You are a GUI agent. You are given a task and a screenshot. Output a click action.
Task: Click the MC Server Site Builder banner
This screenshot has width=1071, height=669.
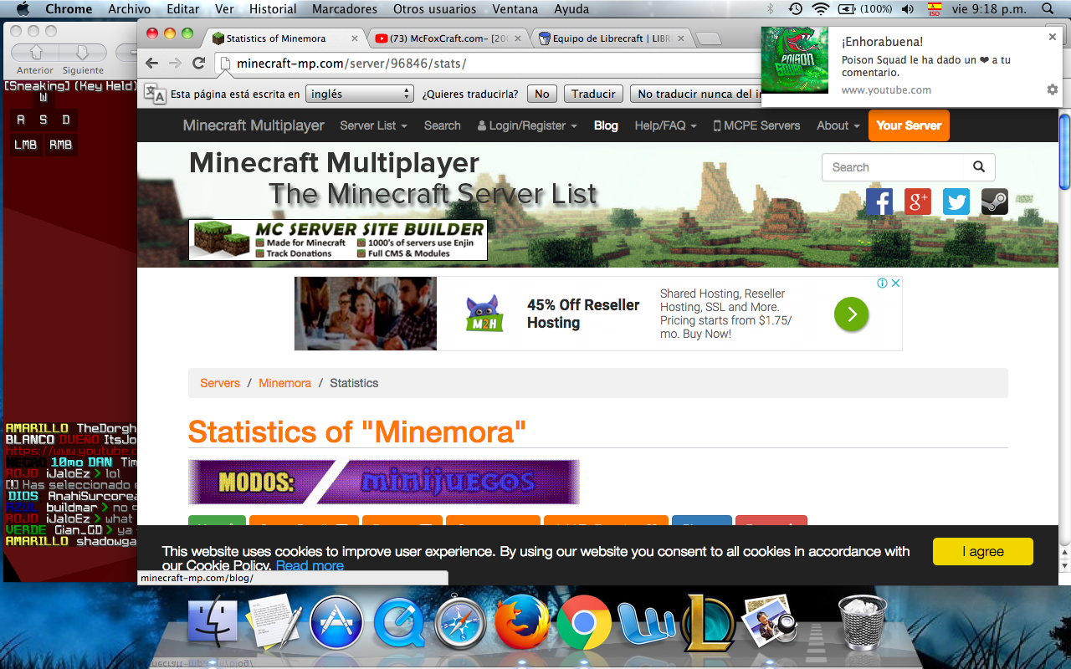[x=338, y=240]
